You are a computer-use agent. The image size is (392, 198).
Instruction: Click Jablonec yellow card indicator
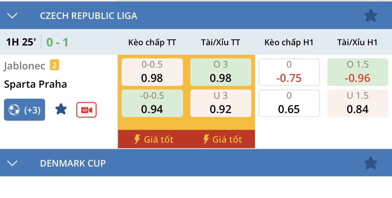coord(55,65)
